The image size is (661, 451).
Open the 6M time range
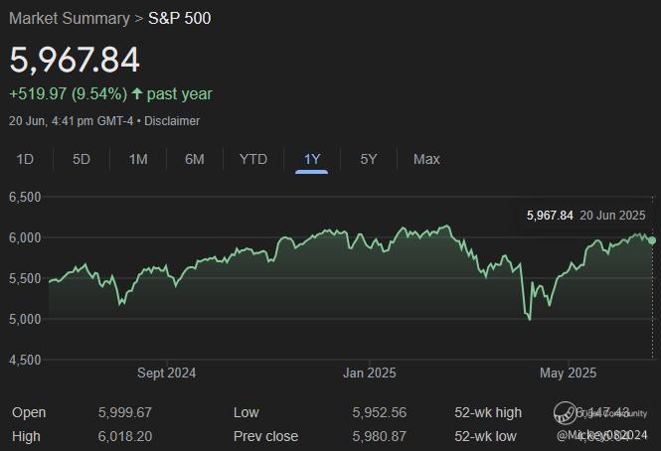tap(195, 159)
